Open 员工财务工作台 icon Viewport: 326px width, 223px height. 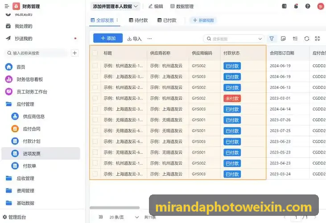(x=9, y=91)
